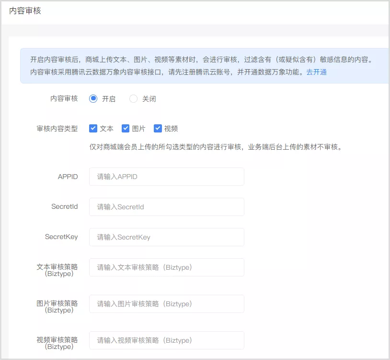The width and height of the screenshot is (390, 360).
Task: Click the 审核内容类型 label
Action: coord(57,129)
